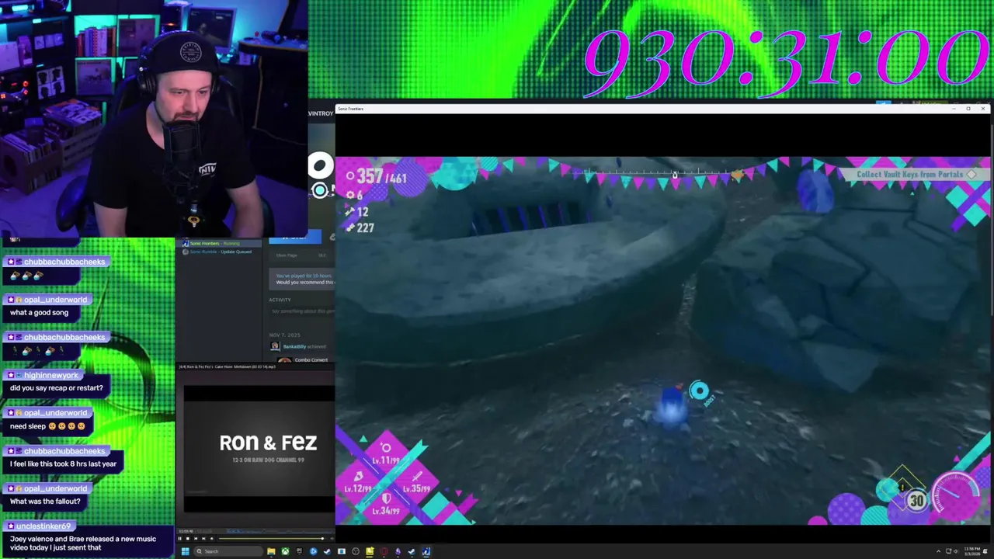Image resolution: width=994 pixels, height=559 pixels.
Task: Click opal_underworld's "what a good song" message
Action: coord(40,313)
